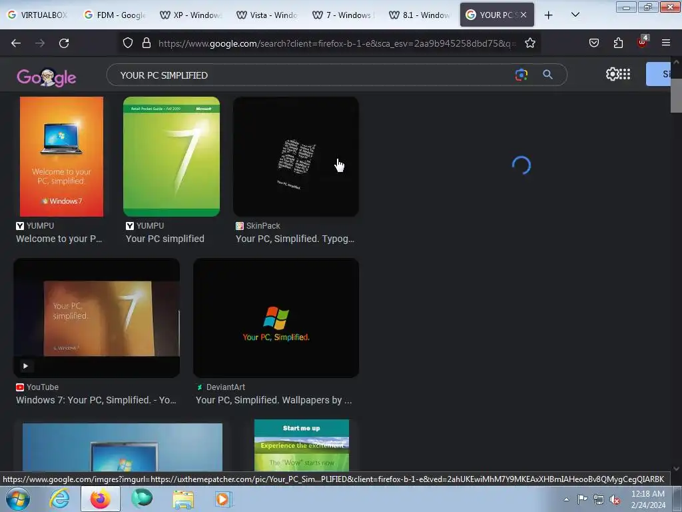Save the page to Pocket
Image resolution: width=682 pixels, height=512 pixels.
click(x=593, y=43)
